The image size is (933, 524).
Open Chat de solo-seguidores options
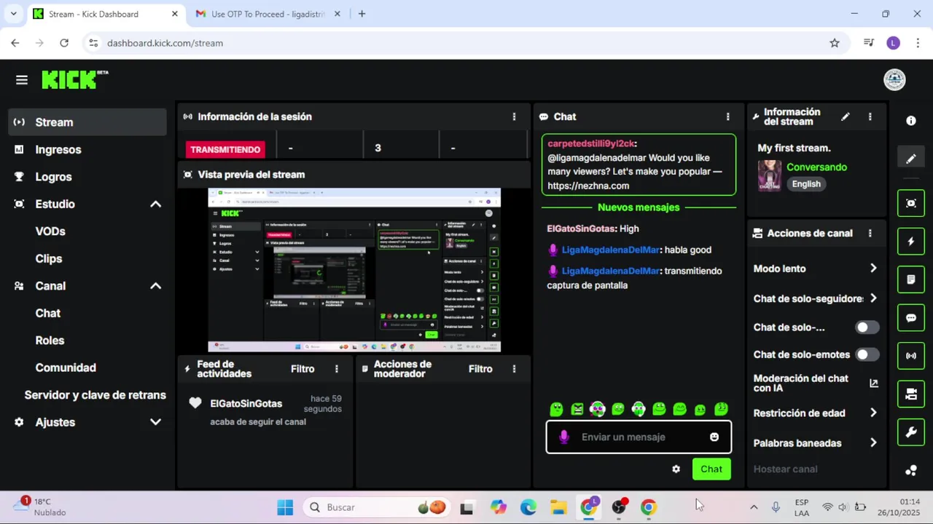click(x=816, y=298)
